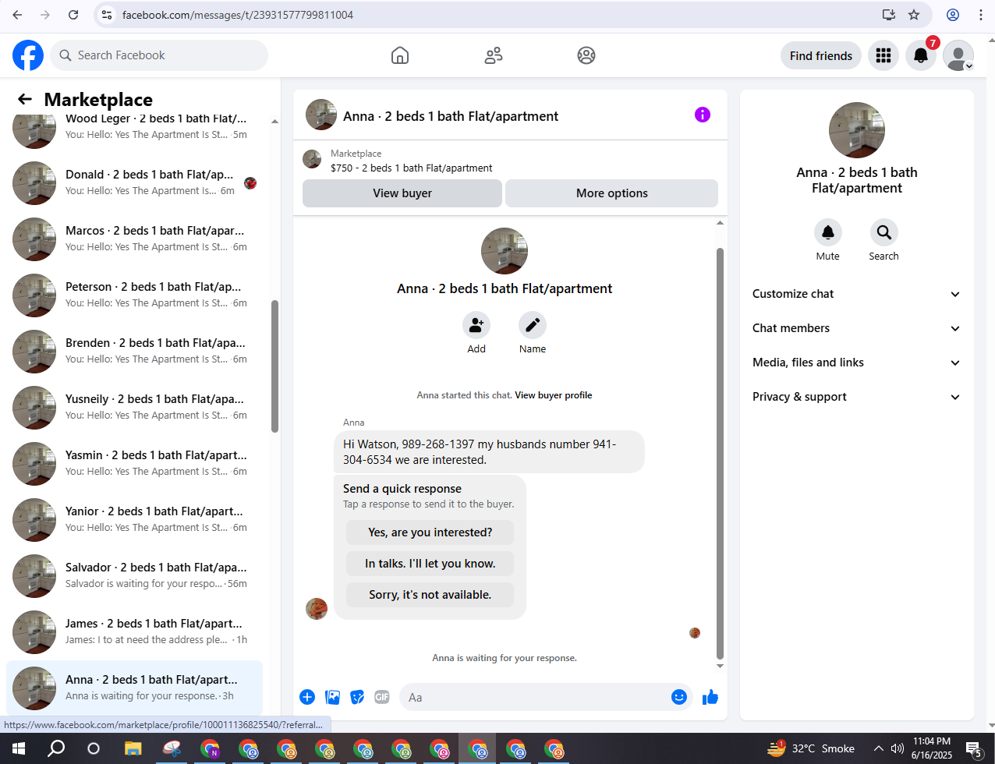Open the Yasmin conversation

point(134,464)
